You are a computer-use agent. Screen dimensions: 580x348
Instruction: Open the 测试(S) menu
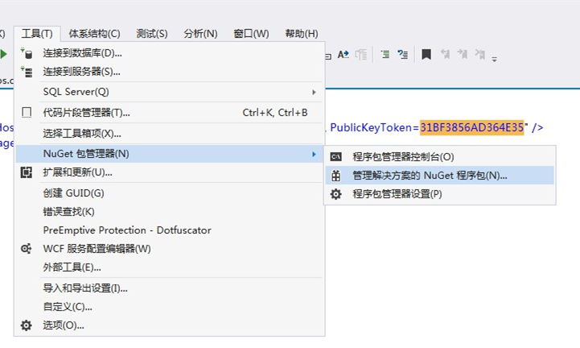pos(152,34)
